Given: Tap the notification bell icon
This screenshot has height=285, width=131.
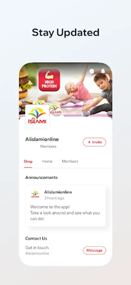Looking at the screenshot, I should [x=103, y=71].
